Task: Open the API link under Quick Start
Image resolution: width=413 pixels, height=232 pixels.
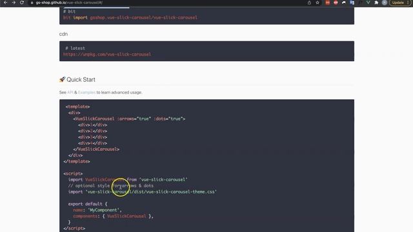Action: (x=70, y=92)
